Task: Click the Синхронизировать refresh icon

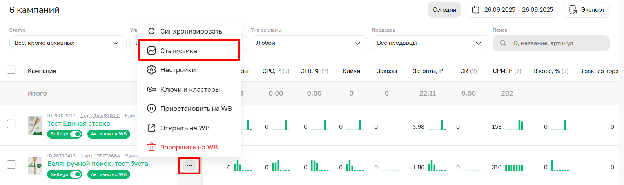Action: [151, 31]
